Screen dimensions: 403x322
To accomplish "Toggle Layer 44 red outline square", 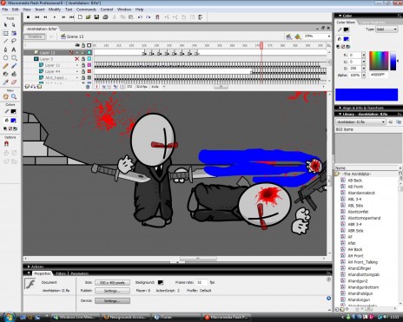I will (89, 71).
